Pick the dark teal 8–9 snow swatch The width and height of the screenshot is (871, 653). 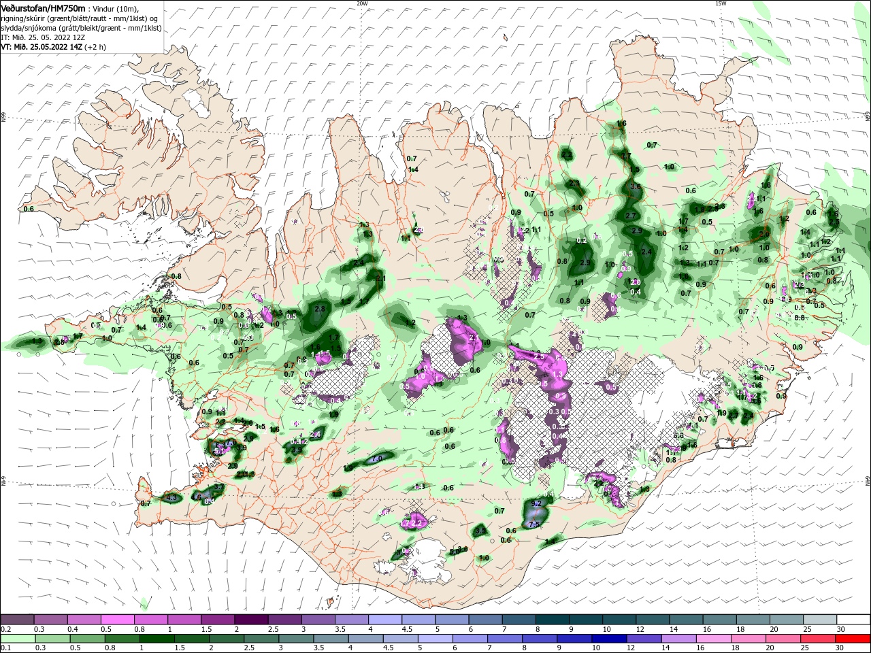coord(553,620)
